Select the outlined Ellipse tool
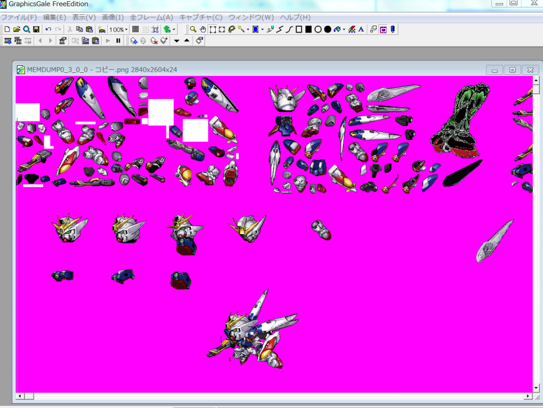This screenshot has width=543, height=408. coord(318,29)
